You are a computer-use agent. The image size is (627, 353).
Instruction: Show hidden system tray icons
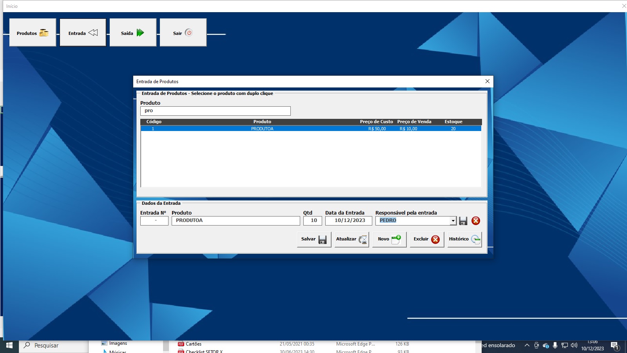(527, 345)
